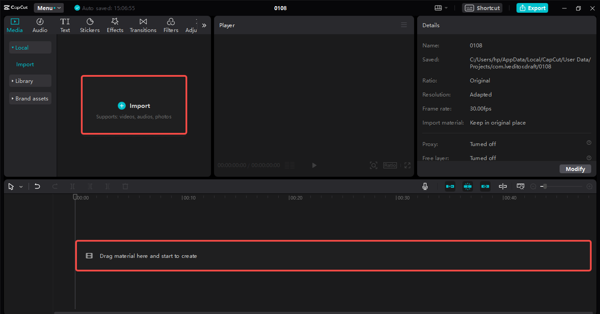Image resolution: width=600 pixels, height=314 pixels.
Task: Switch to the Text tab
Action: (65, 25)
